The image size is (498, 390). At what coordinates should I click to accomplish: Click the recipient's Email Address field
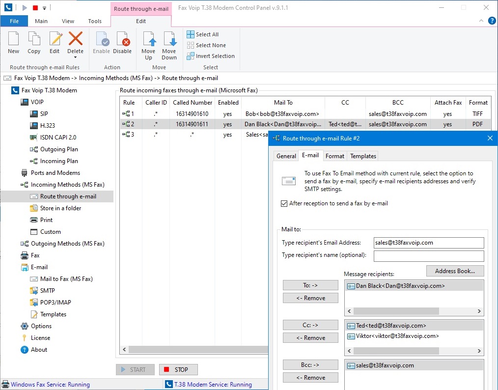(x=429, y=243)
